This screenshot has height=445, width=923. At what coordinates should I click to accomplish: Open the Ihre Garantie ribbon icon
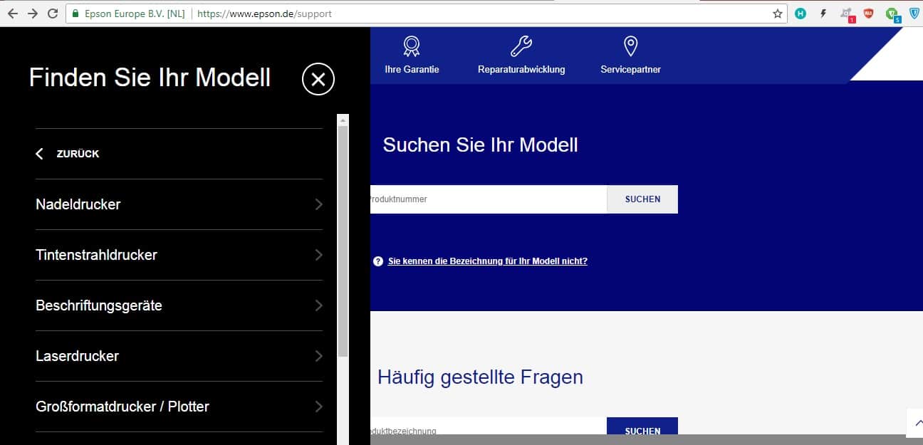(412, 46)
